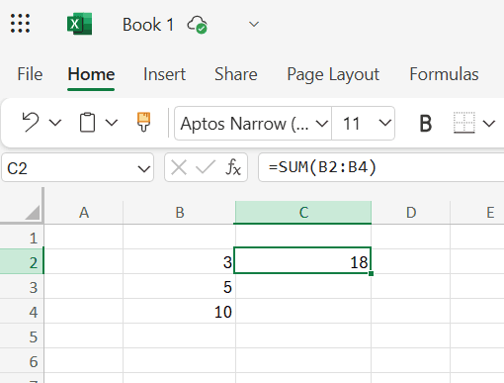The height and width of the screenshot is (383, 504).
Task: Expand the chevron next to the workbook title
Action: (254, 24)
